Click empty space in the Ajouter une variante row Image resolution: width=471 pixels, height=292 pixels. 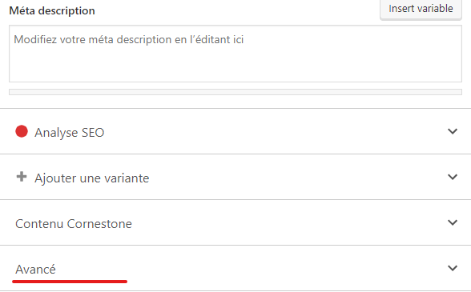click(295, 177)
